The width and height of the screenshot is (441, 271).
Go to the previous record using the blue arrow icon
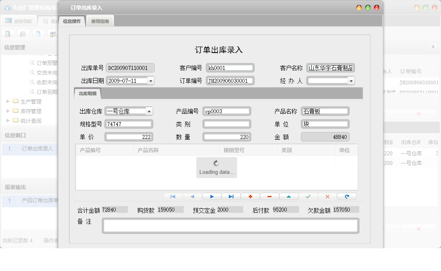click(x=192, y=196)
